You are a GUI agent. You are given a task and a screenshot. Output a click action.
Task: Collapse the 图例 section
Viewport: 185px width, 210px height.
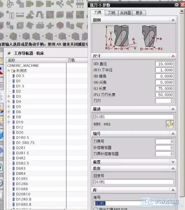[173, 20]
